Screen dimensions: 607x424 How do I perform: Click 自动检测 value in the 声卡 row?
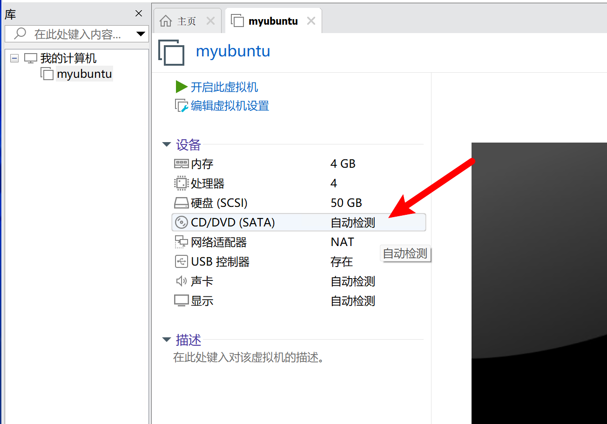[x=353, y=281]
